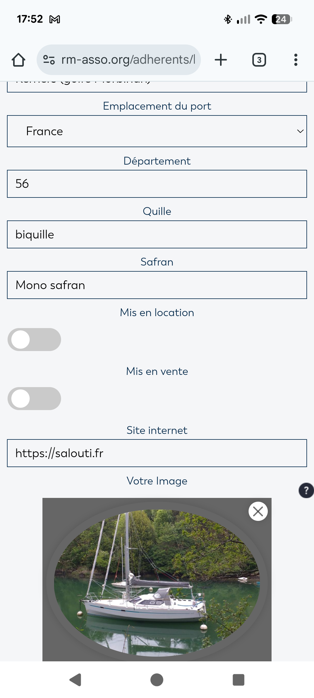Click the chevron on France selector
The image size is (314, 698).
coord(300,131)
